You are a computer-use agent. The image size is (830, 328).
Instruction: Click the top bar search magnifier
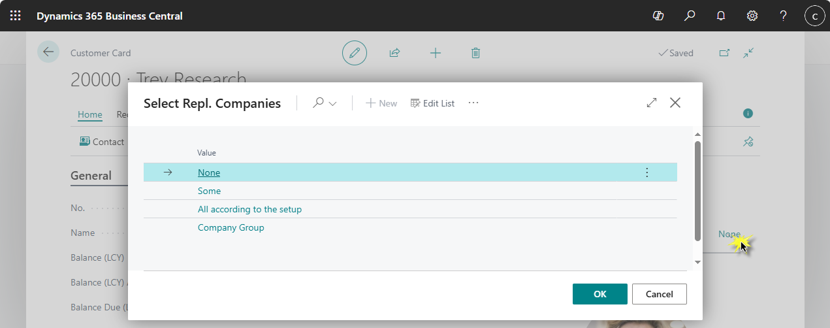tap(690, 16)
